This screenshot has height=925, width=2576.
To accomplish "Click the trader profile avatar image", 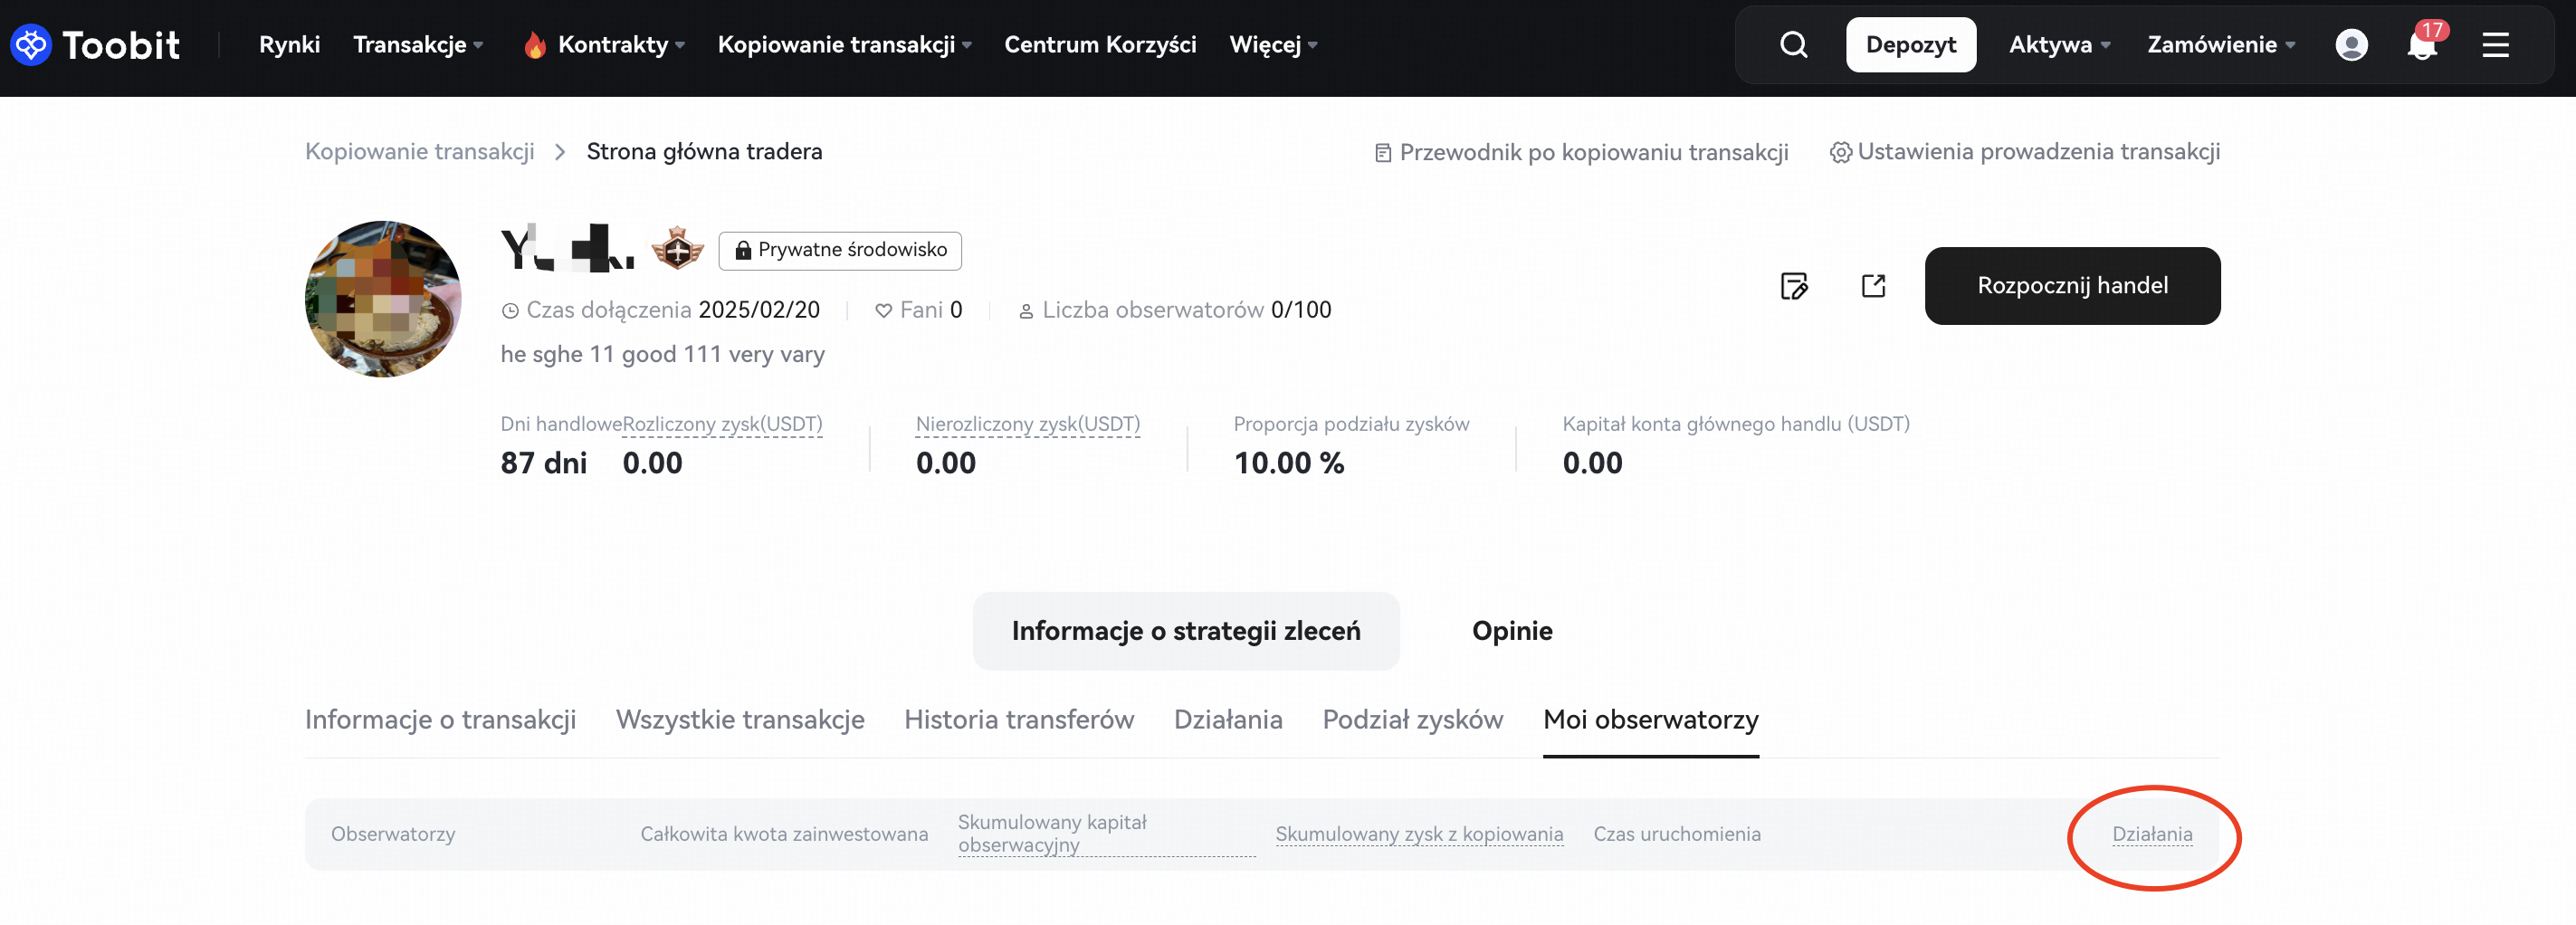I will pos(383,299).
